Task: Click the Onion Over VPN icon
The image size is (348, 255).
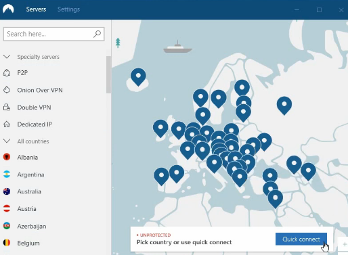Action: 7,90
